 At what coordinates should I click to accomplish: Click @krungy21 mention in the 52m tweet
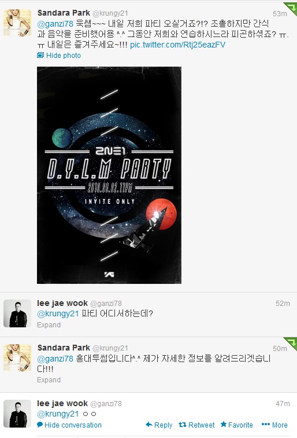point(58,313)
